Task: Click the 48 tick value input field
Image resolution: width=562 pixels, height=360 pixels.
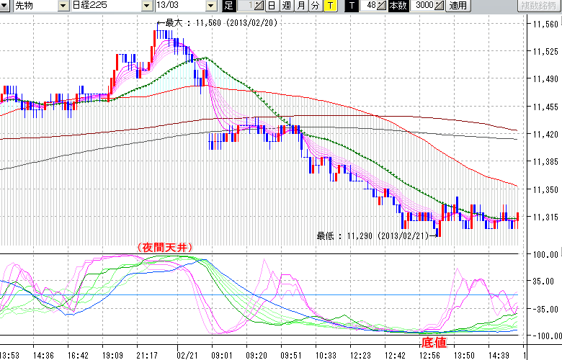Action: pyautogui.click(x=370, y=6)
